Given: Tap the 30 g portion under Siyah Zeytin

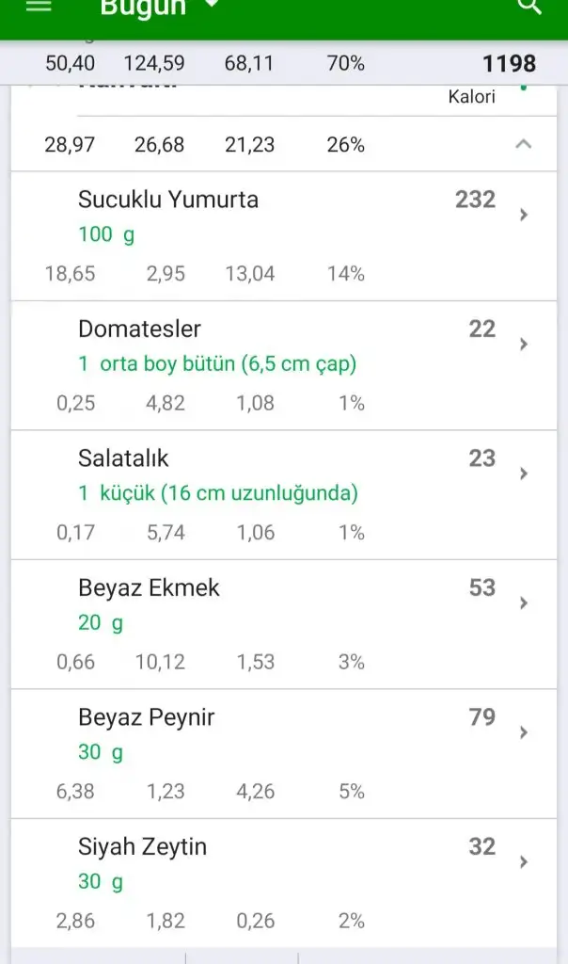Looking at the screenshot, I should pos(100,882).
